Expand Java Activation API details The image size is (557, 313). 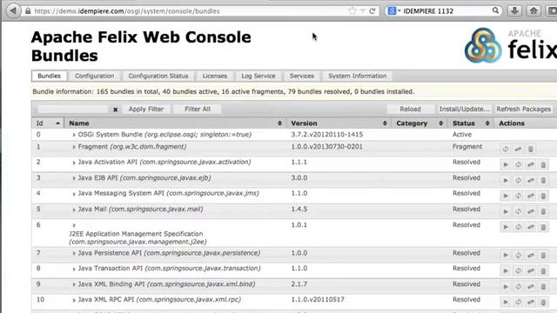pos(74,163)
